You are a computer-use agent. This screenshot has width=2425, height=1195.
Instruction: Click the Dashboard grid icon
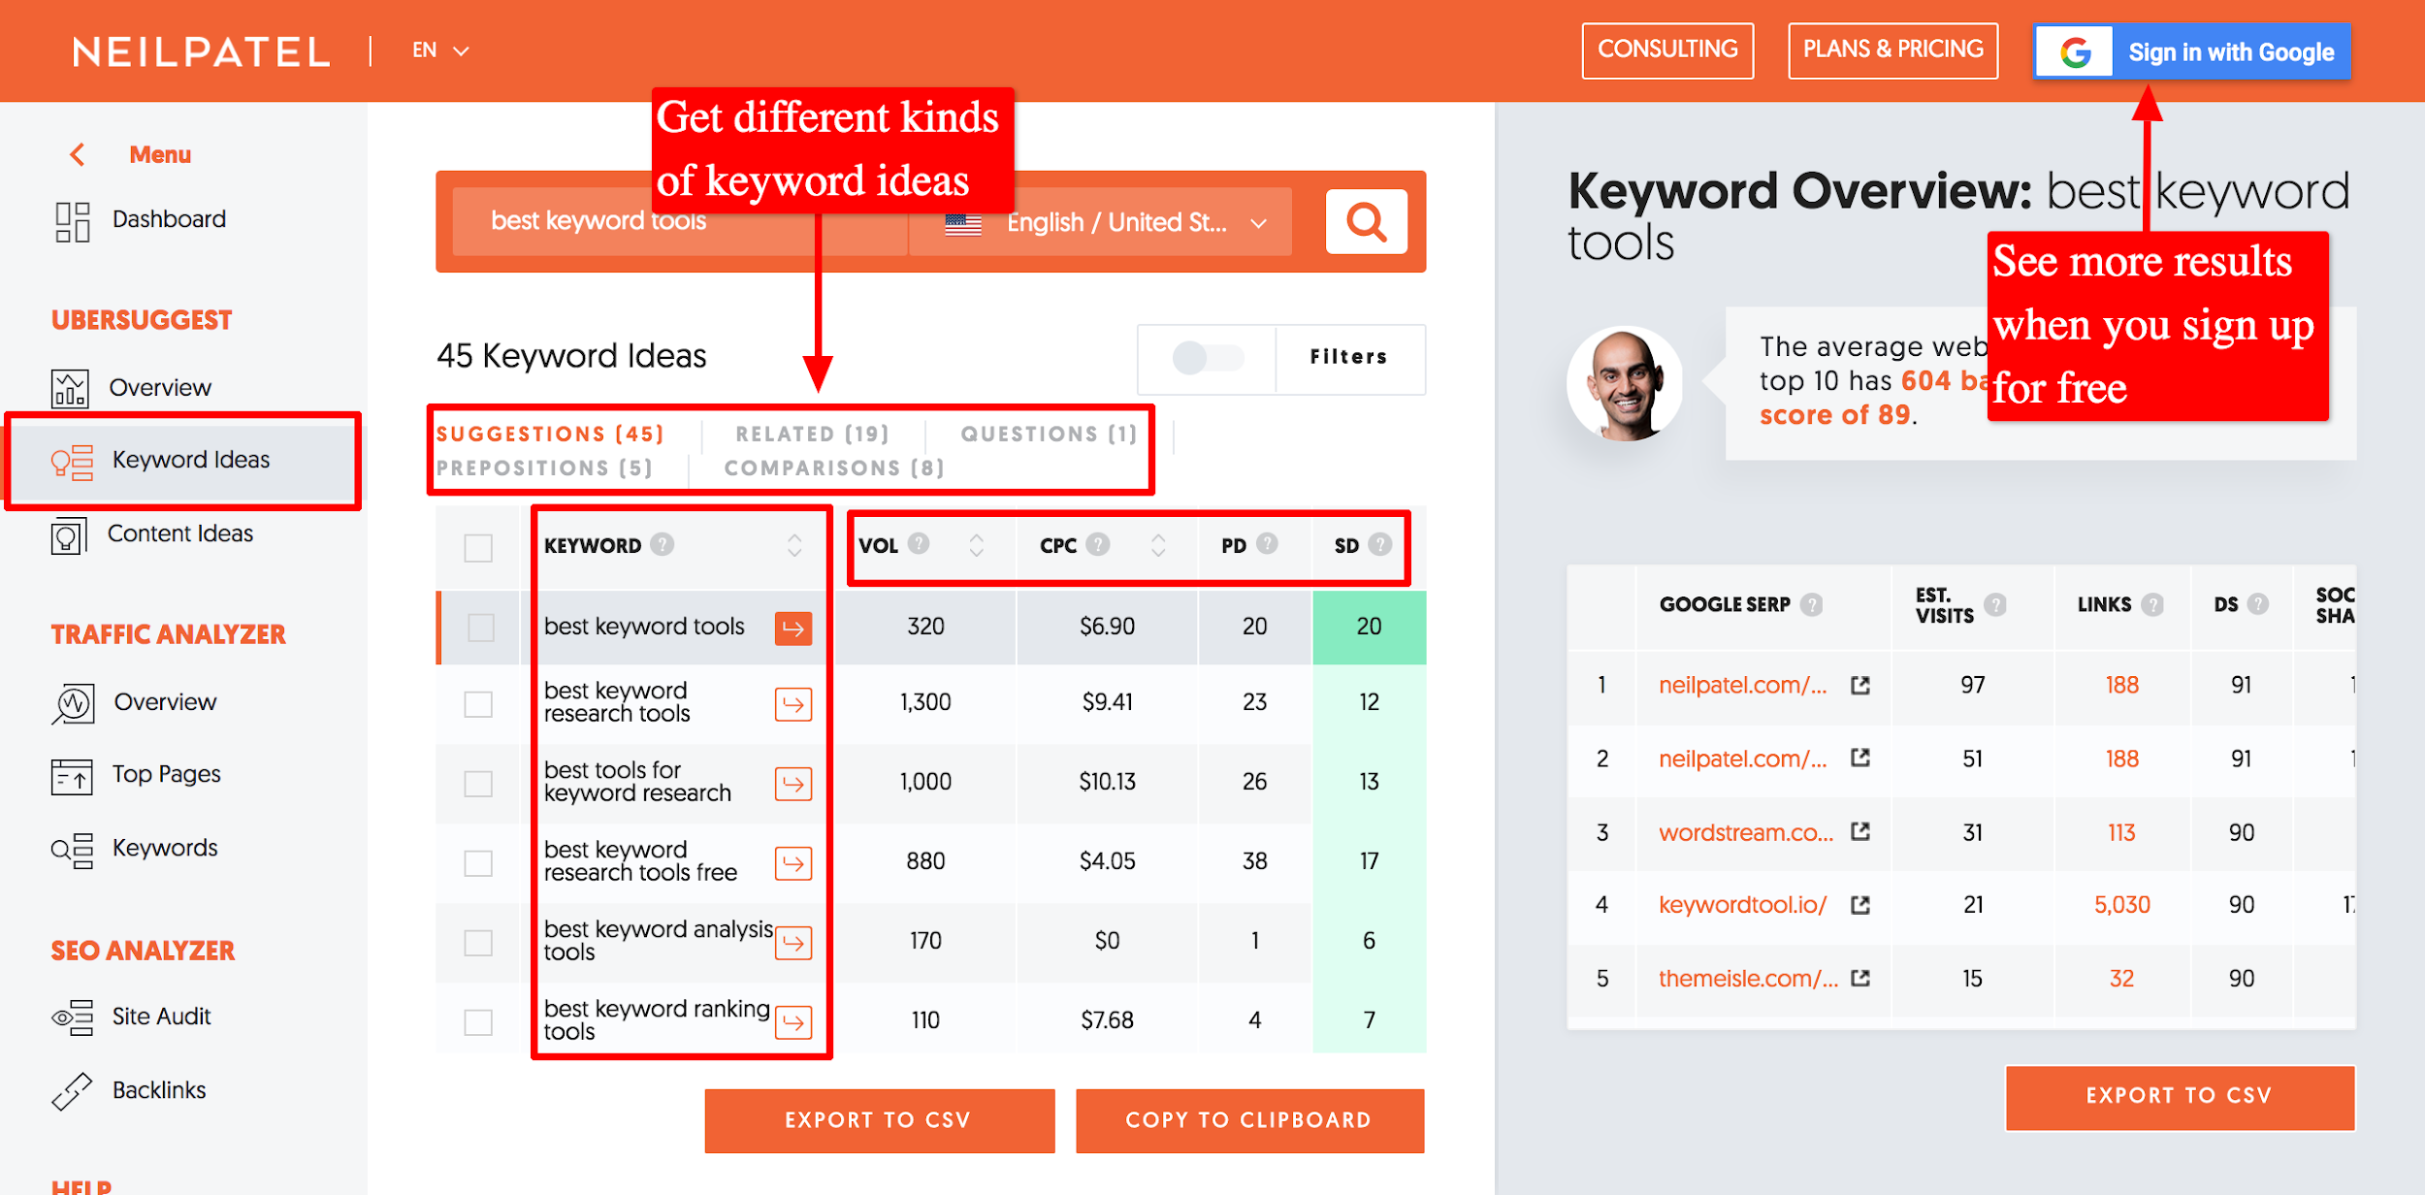pyautogui.click(x=73, y=222)
